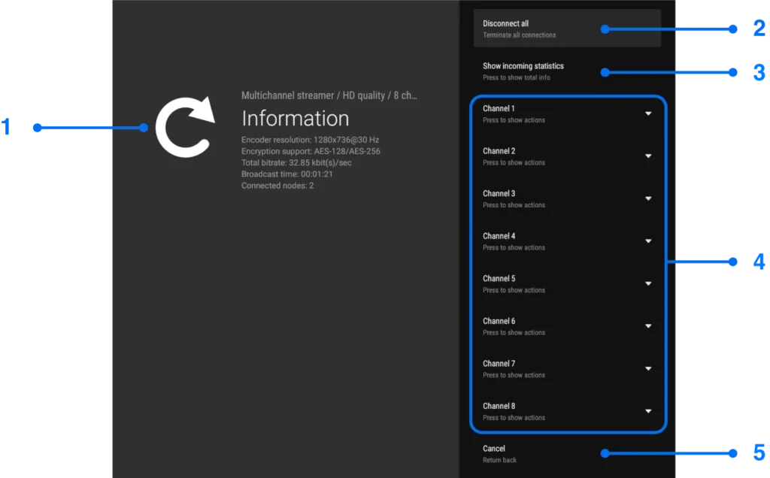Click the Channel 3 chevron icon
The width and height of the screenshot is (770, 478).
point(648,198)
